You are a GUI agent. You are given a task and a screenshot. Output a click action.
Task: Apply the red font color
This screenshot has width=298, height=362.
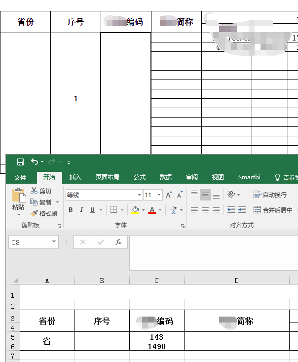[152, 210]
